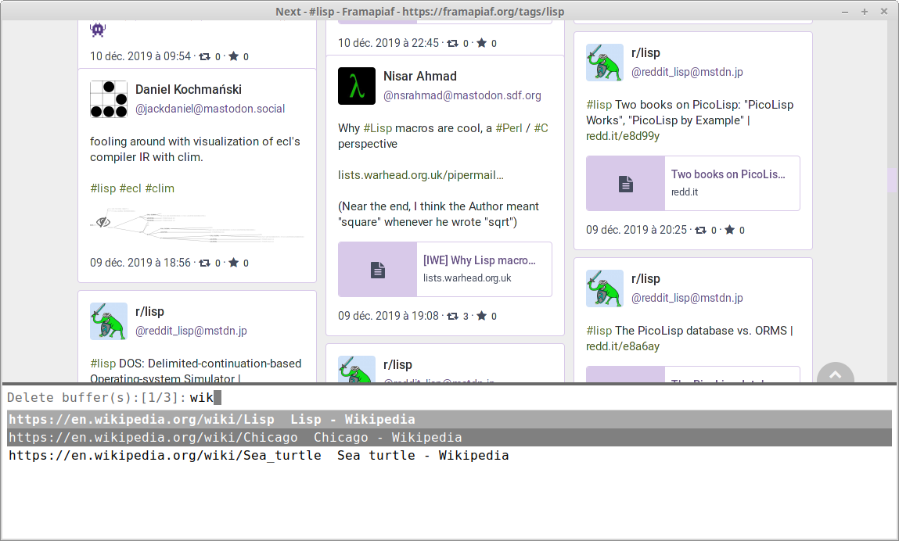Click favourite star on 09 déc. 20:25 post
The image size is (899, 541).
click(730, 230)
